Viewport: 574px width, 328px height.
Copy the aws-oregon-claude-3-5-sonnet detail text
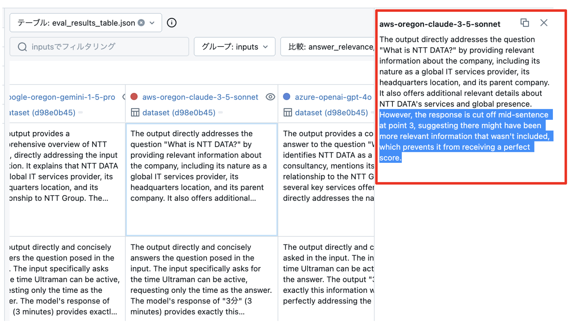point(524,23)
